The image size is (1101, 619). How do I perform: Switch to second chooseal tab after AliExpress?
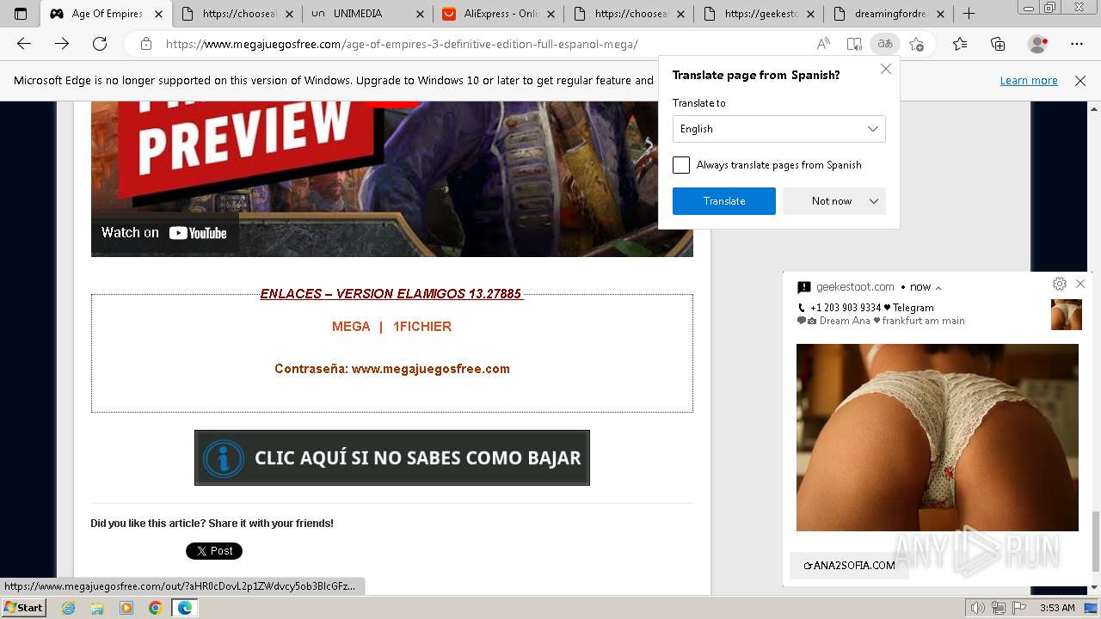point(629,14)
